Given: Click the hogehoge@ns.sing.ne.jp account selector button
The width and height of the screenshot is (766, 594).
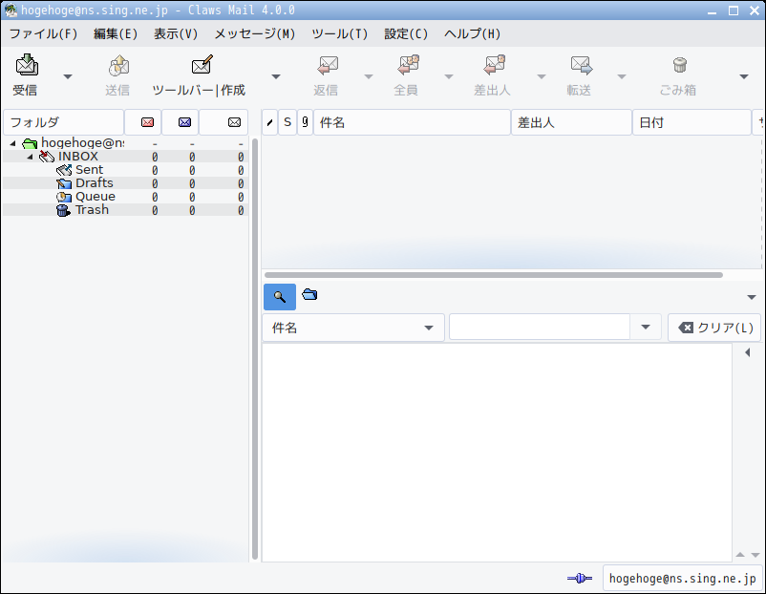Looking at the screenshot, I should click(683, 579).
